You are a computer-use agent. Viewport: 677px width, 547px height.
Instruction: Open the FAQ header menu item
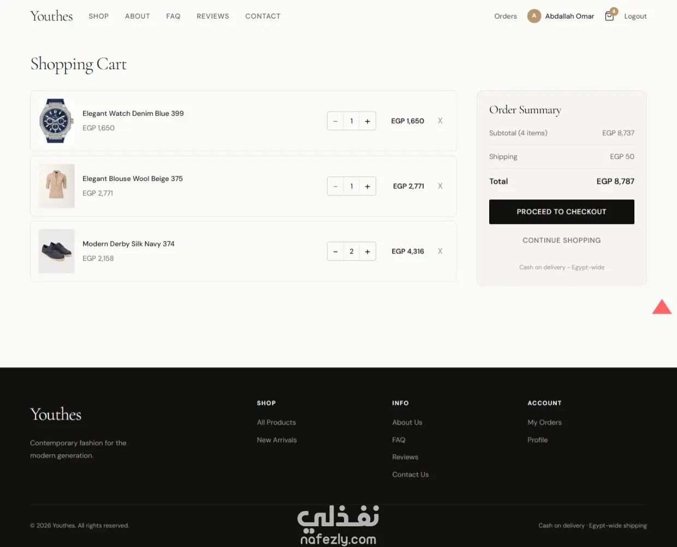click(173, 16)
